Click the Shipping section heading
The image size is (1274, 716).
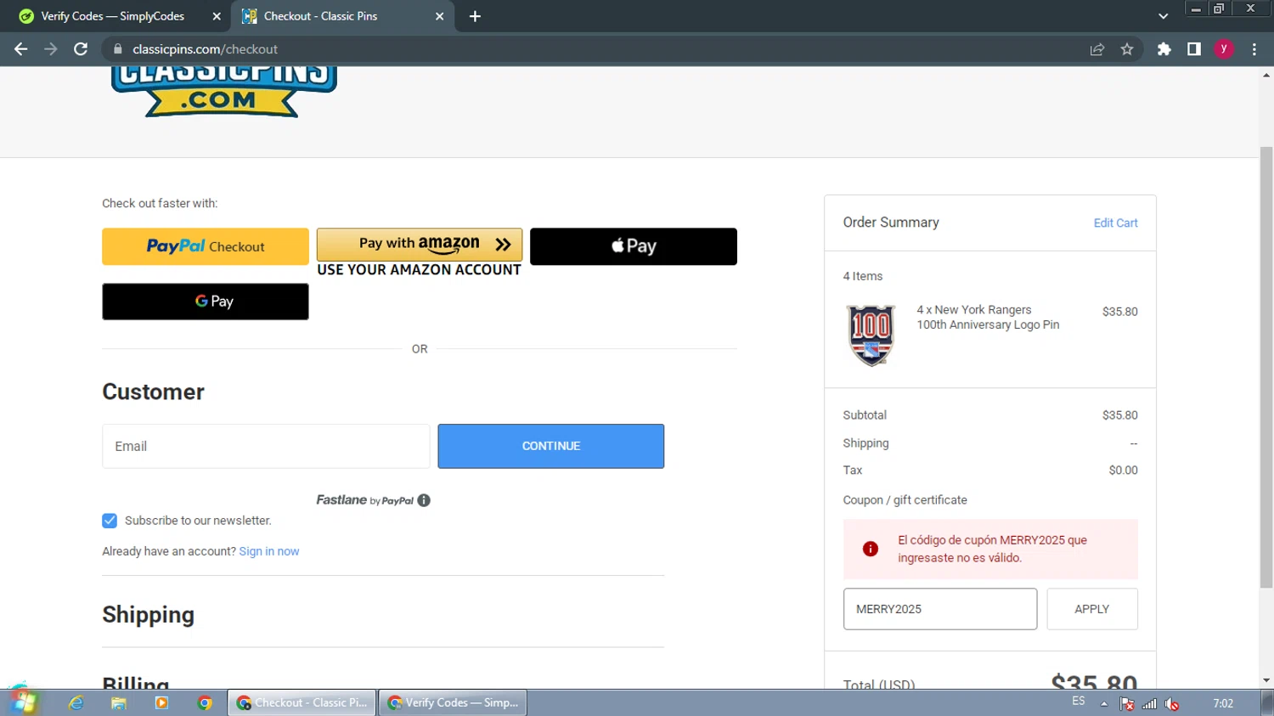149,615
